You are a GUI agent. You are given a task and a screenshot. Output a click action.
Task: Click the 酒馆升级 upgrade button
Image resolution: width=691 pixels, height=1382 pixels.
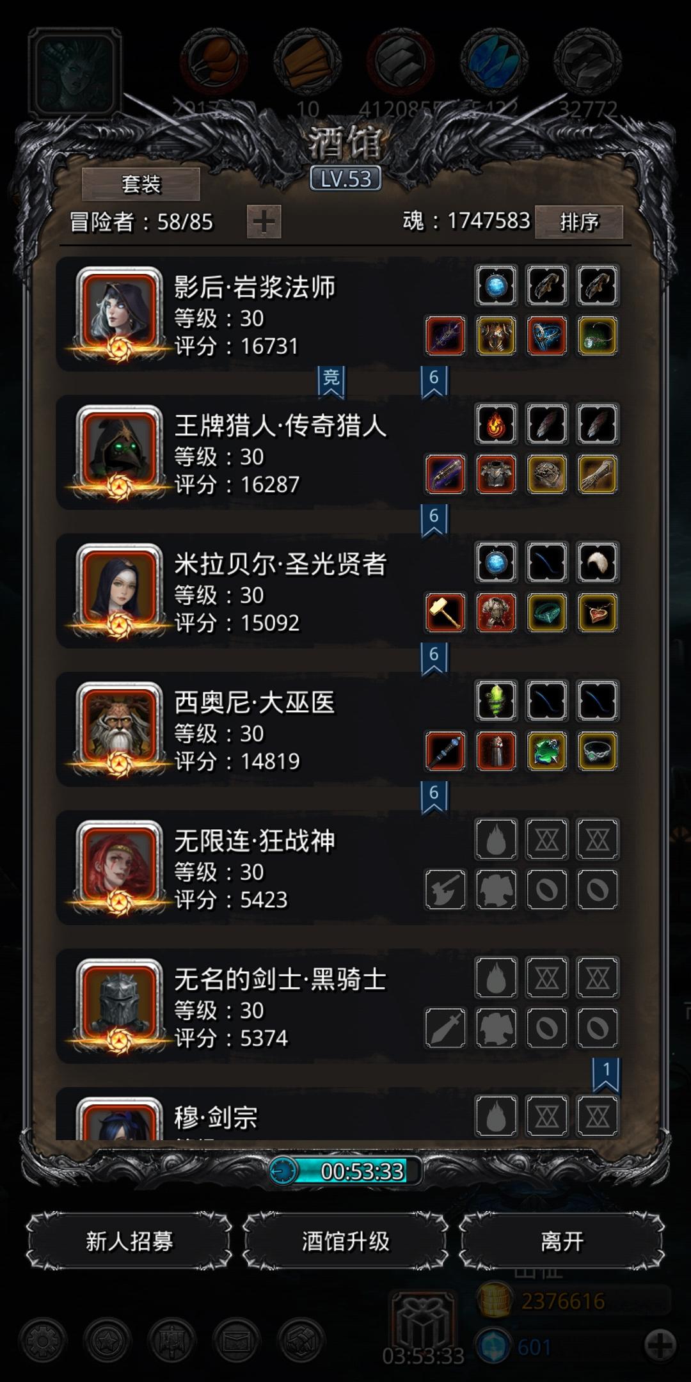coord(345,1241)
